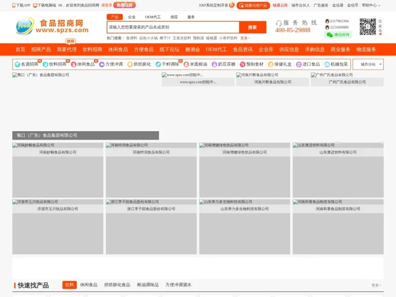
Task: Open the QR code image
Action: tap(368, 27)
